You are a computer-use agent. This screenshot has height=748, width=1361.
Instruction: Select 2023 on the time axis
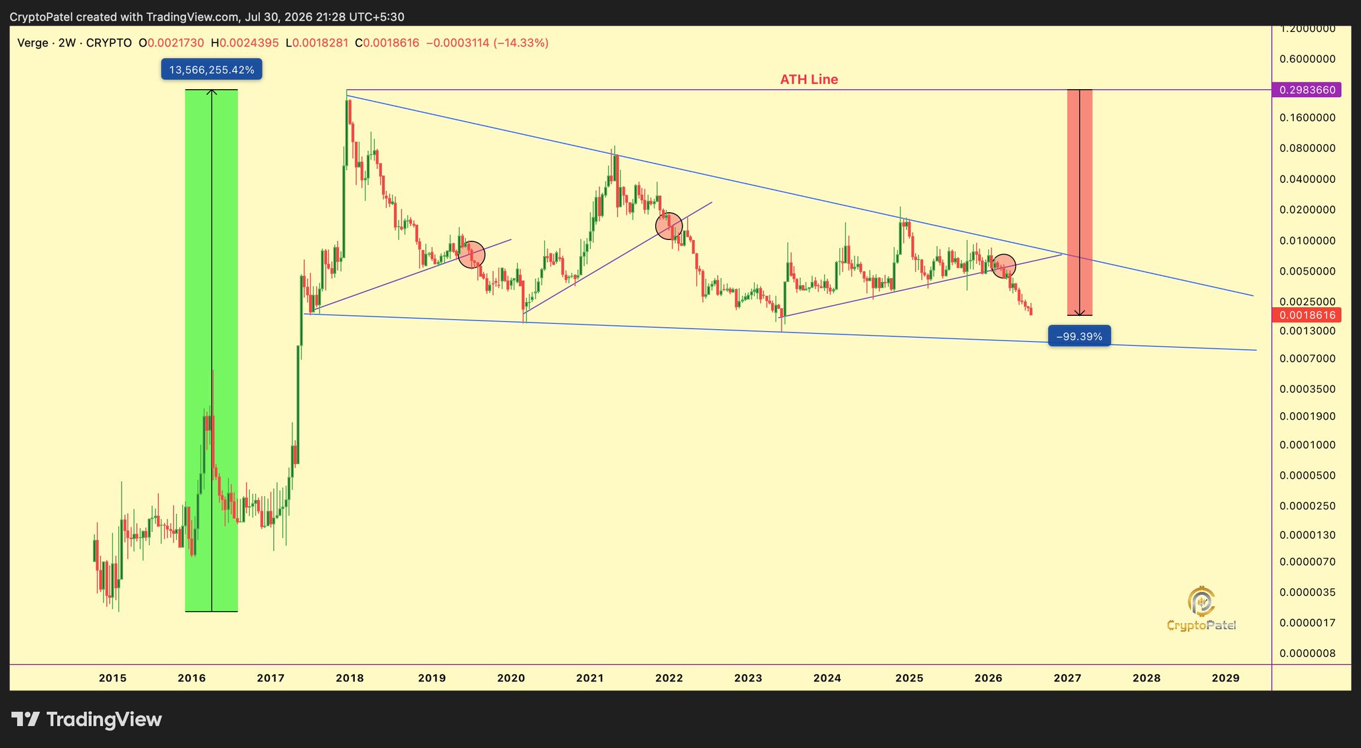pyautogui.click(x=748, y=678)
